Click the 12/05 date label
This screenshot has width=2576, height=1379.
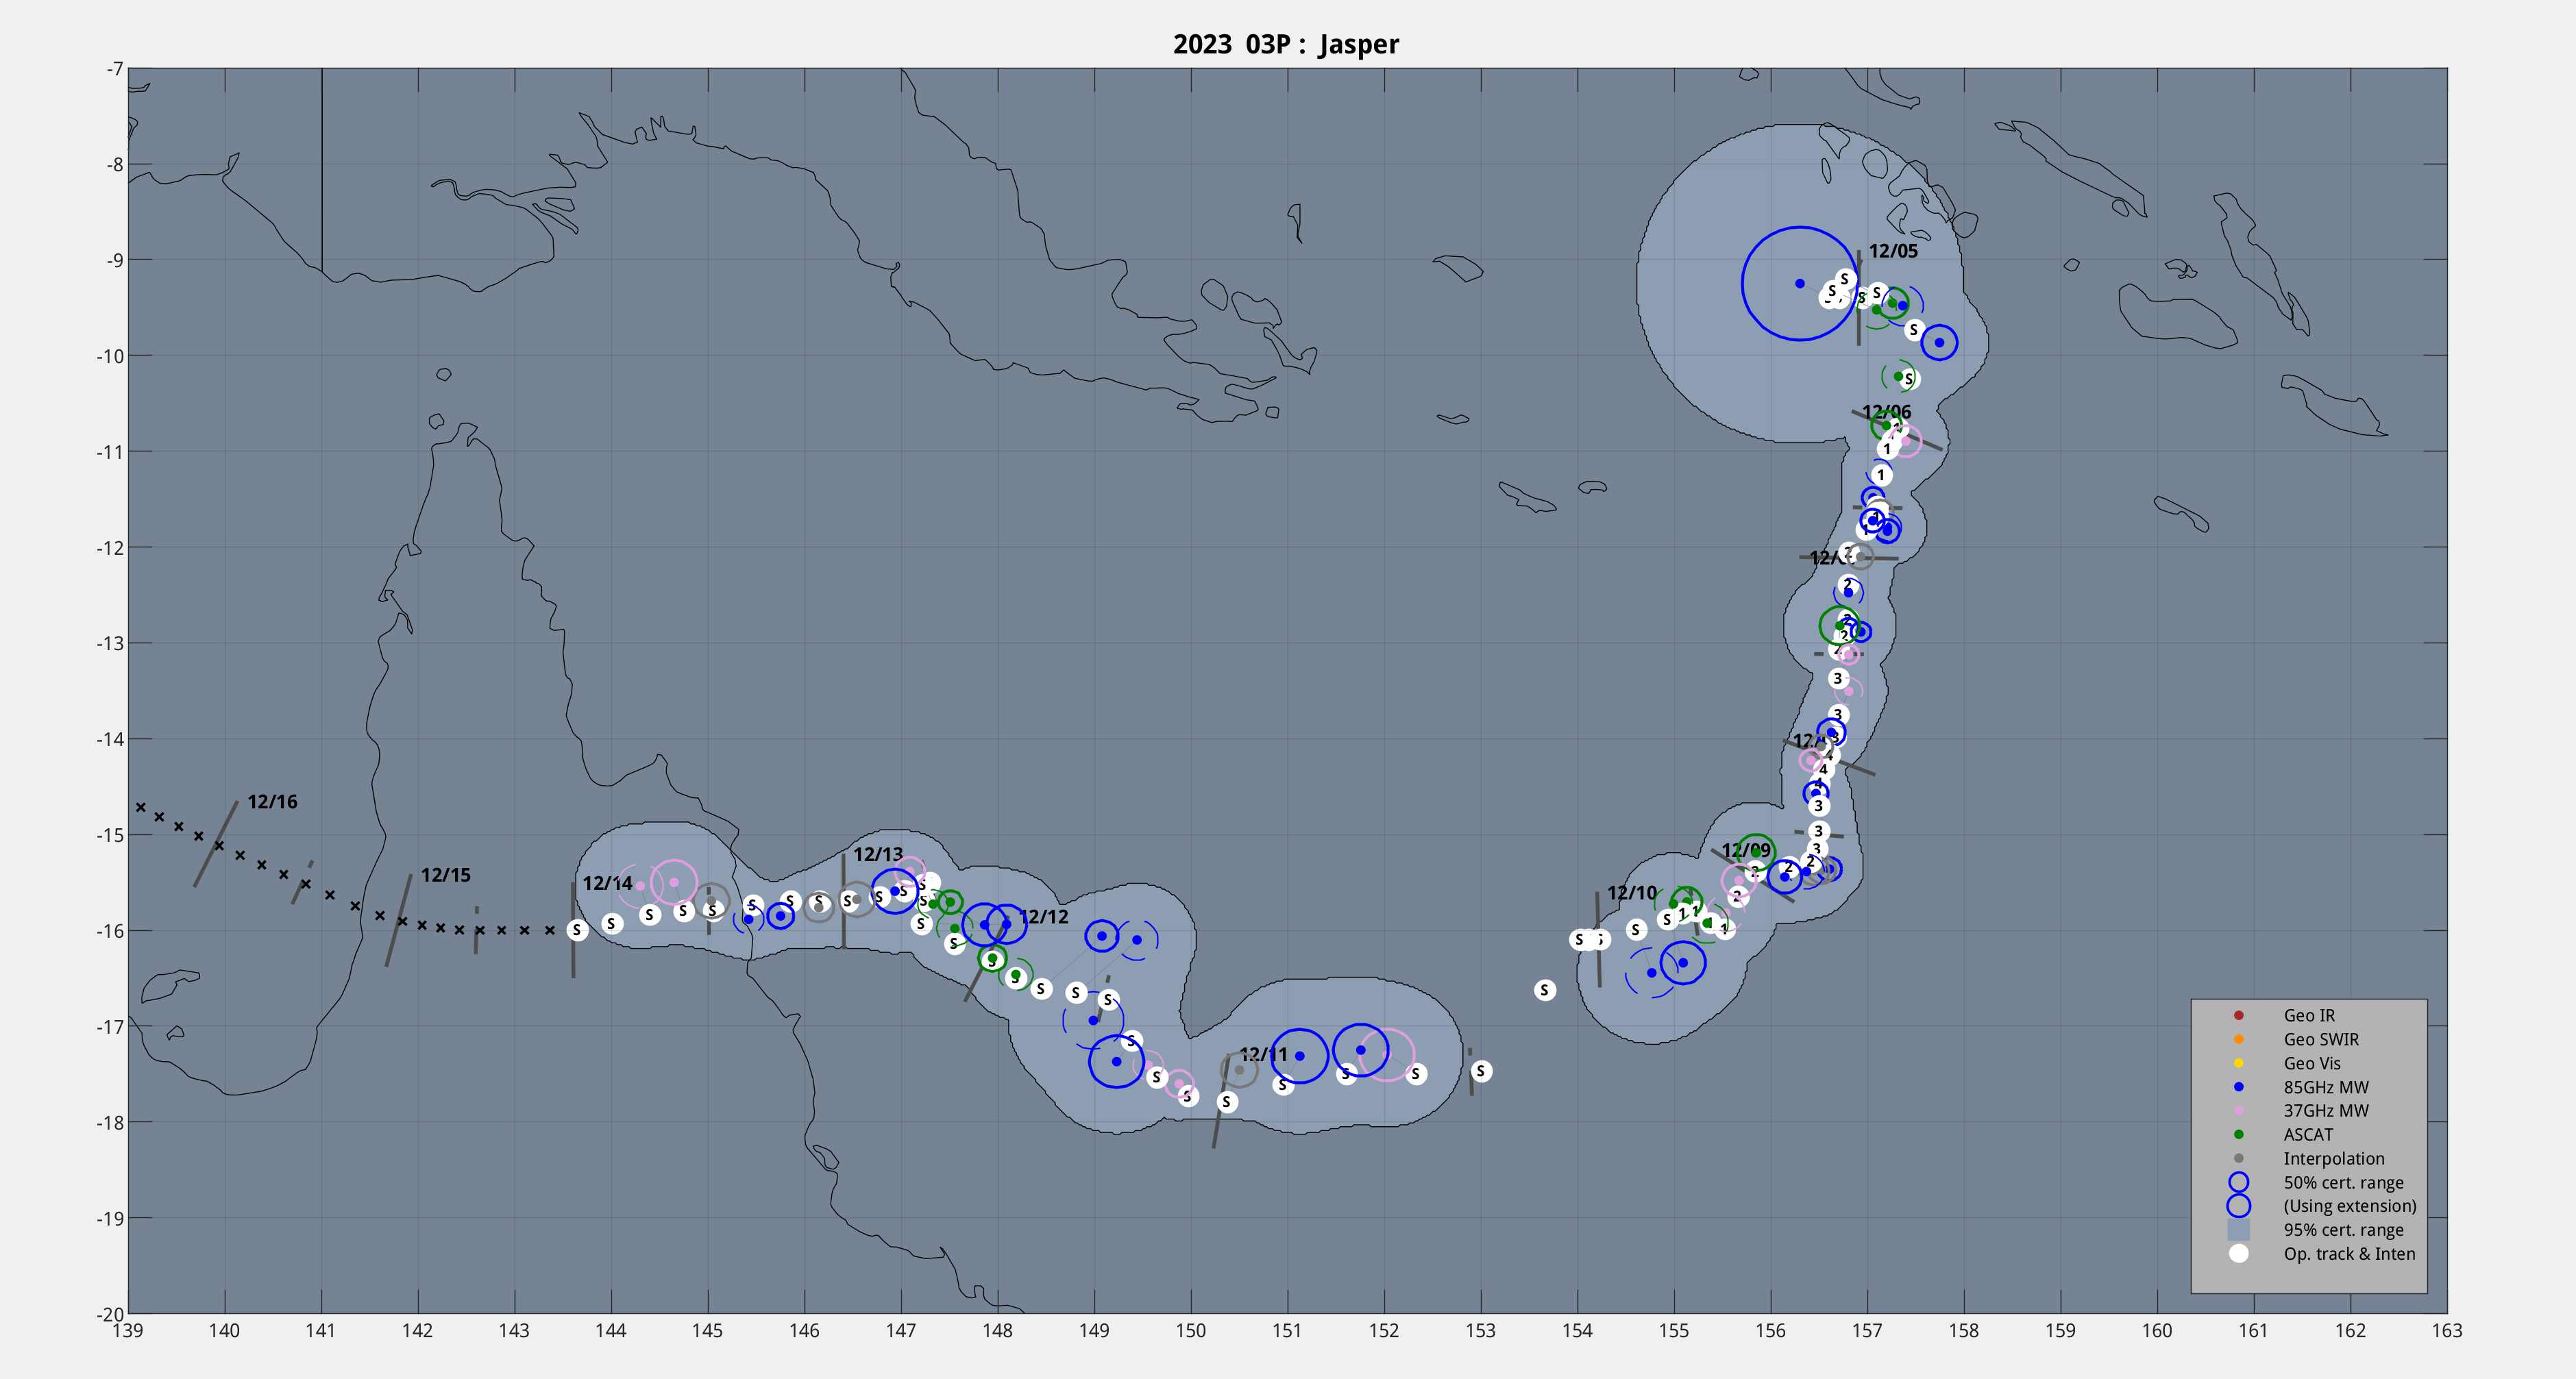(x=1893, y=251)
